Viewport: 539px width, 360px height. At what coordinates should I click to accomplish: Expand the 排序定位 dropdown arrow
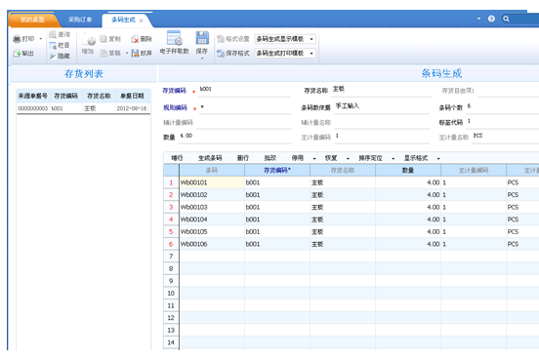click(x=393, y=159)
